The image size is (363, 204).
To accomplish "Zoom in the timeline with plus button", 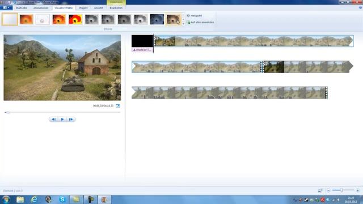I will coord(358,190).
